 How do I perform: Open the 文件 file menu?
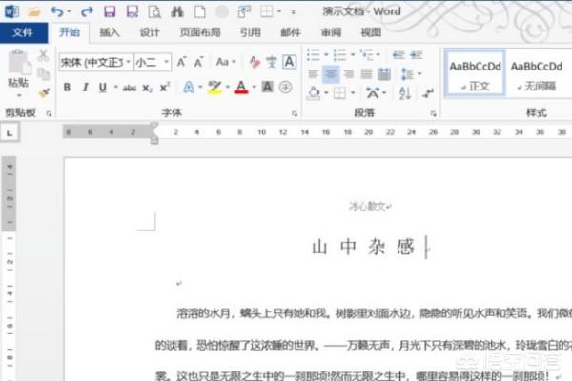tap(23, 31)
